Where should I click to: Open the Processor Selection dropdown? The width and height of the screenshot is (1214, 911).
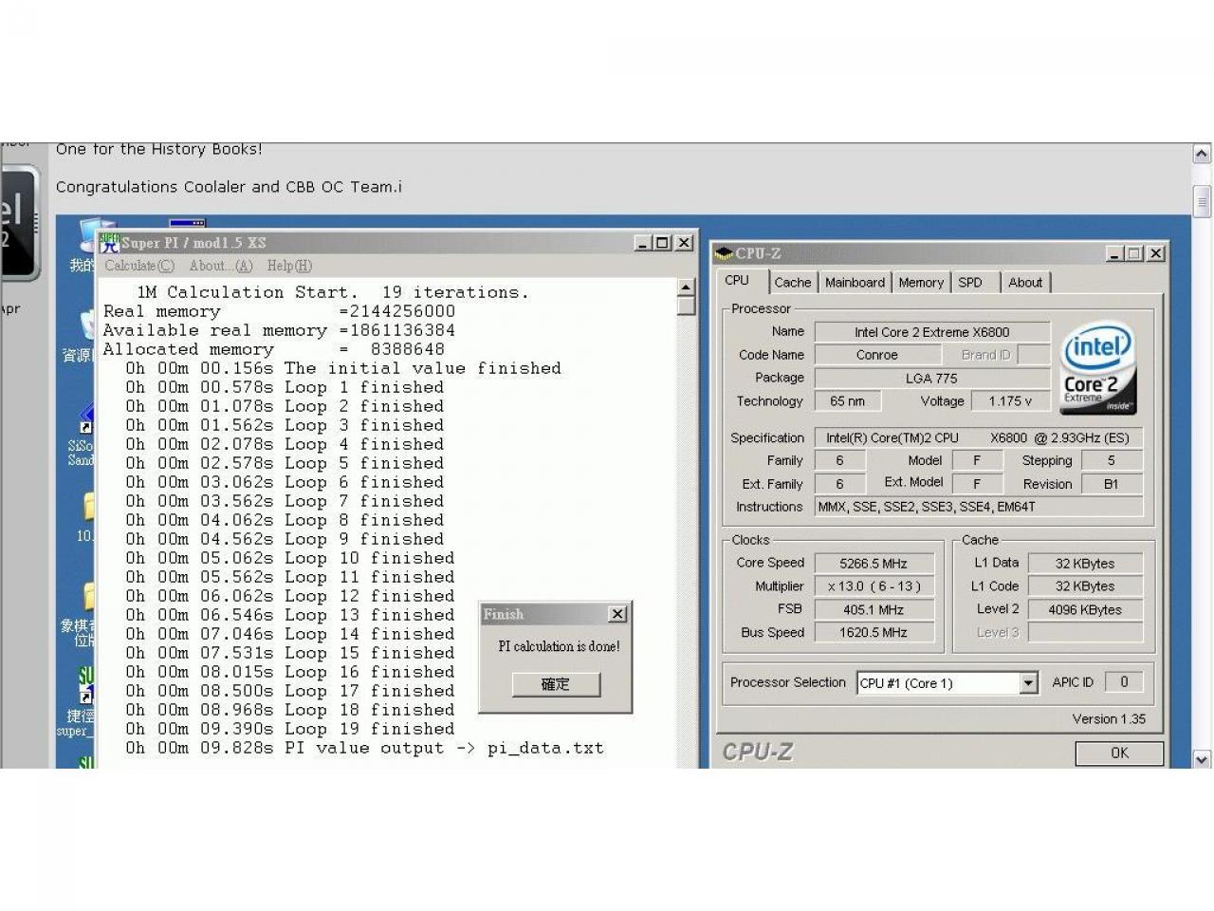tap(1028, 683)
